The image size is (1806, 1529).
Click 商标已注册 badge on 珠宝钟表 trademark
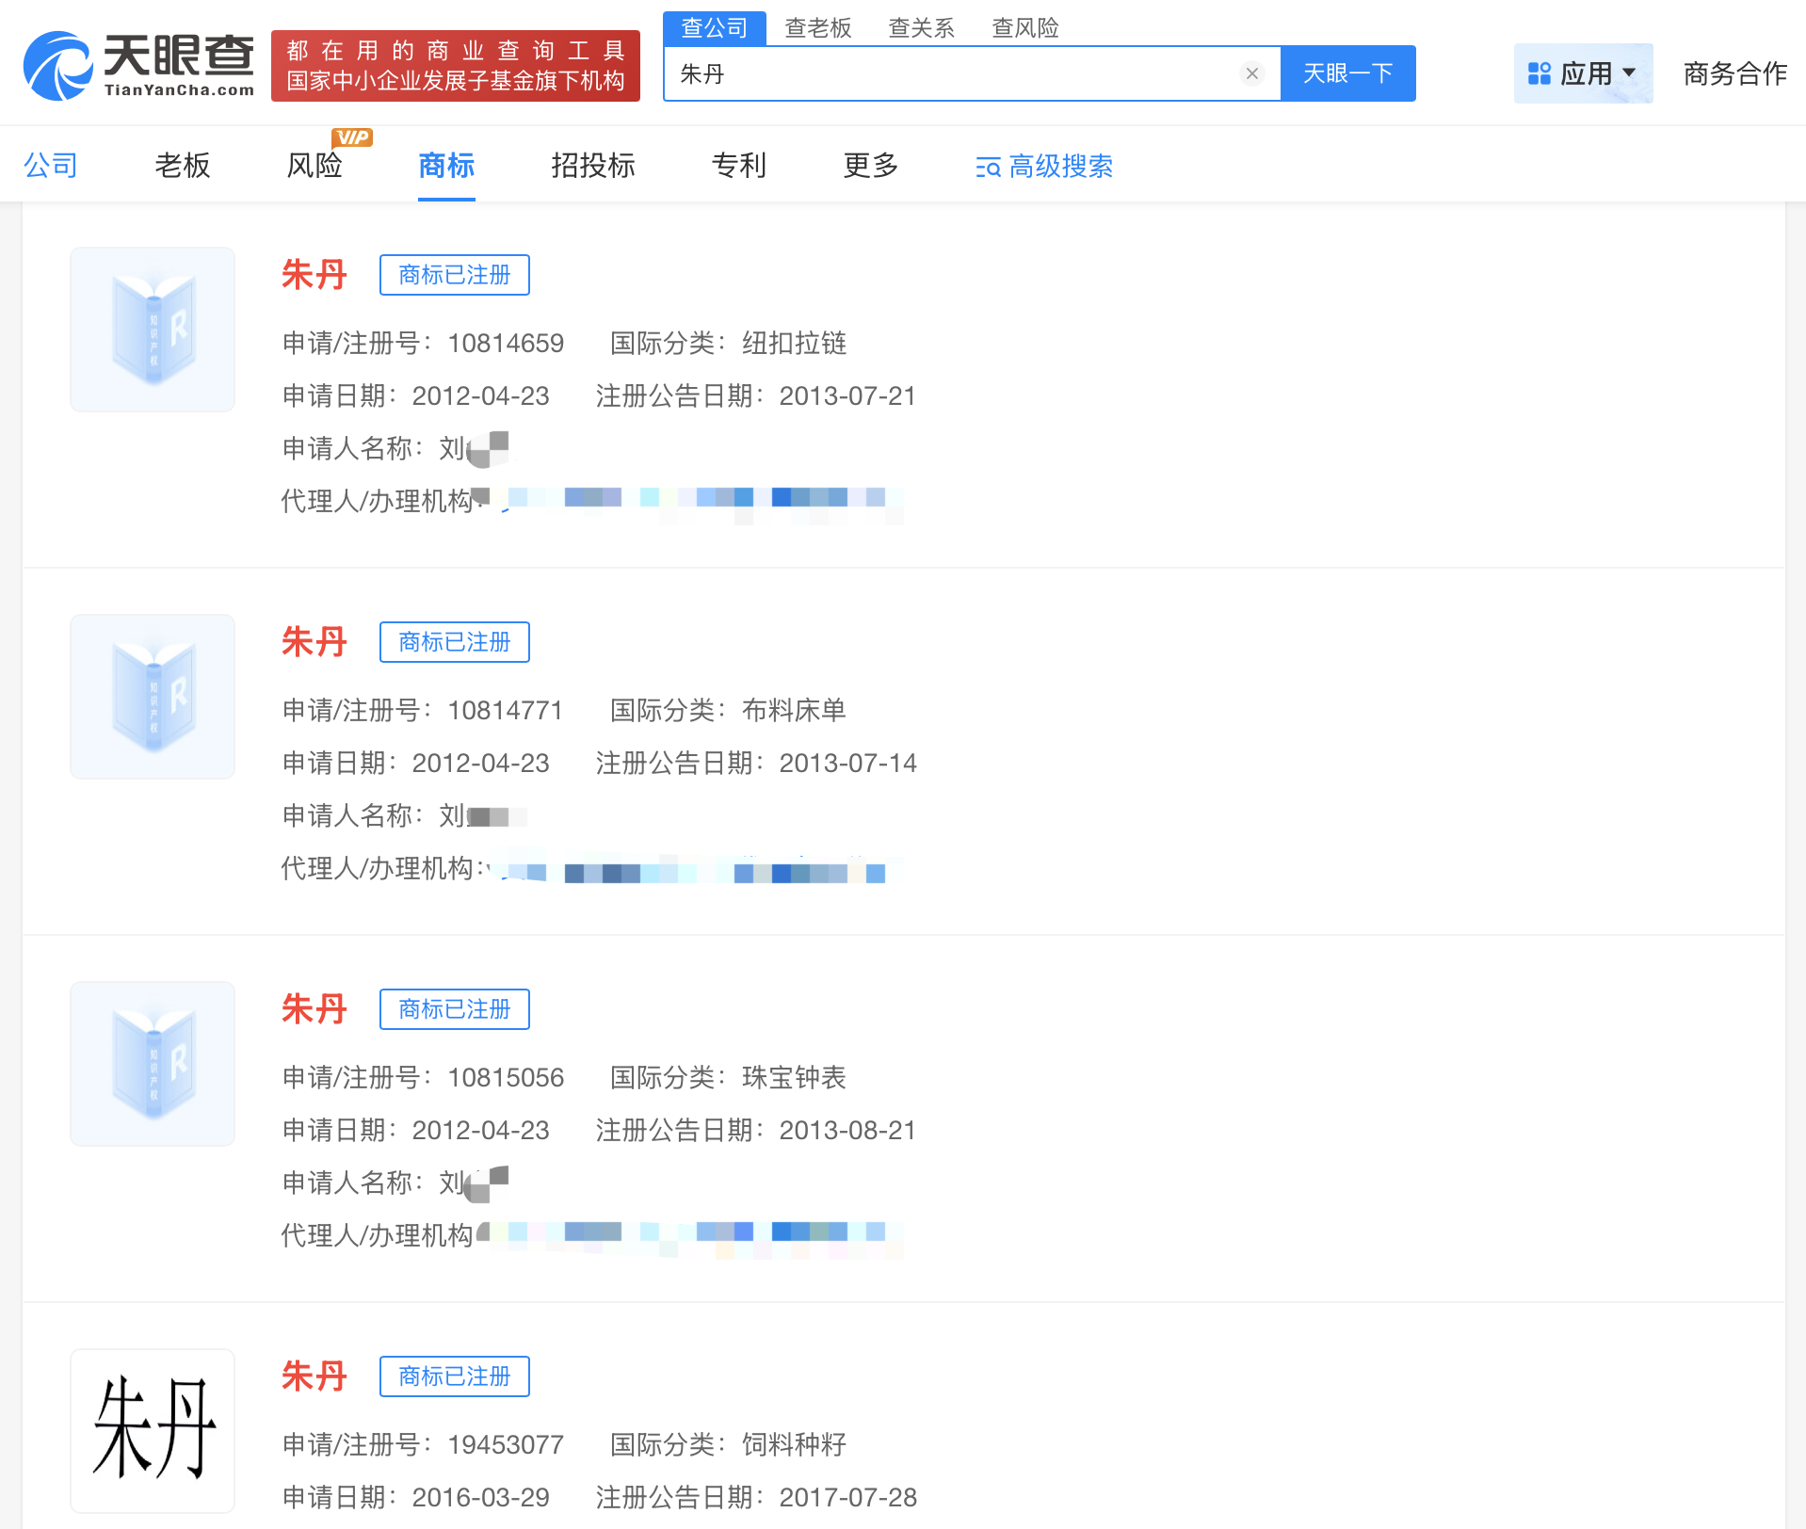454,1009
